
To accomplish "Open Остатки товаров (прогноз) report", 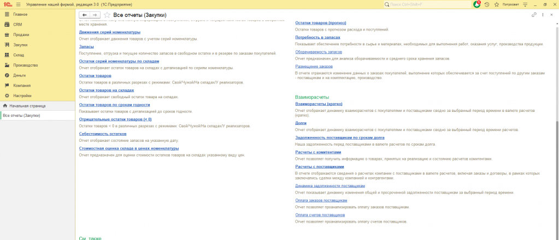I will pyautogui.click(x=321, y=23).
